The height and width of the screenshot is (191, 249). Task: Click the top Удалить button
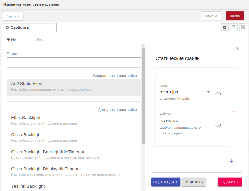13,16
